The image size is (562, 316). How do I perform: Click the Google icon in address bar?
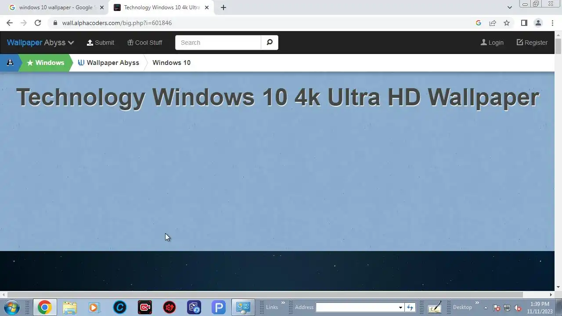[479, 23]
